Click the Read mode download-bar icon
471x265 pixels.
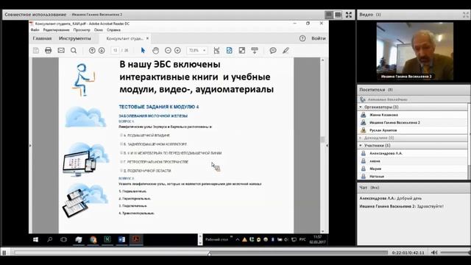click(x=255, y=51)
